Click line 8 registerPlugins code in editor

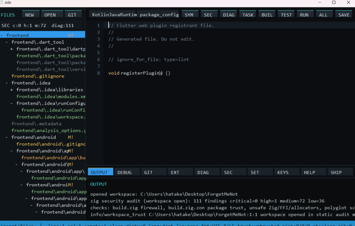[x=139, y=73]
